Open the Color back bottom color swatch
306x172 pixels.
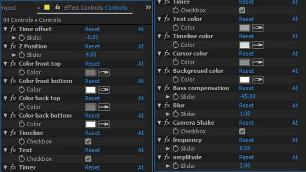pos(91,124)
